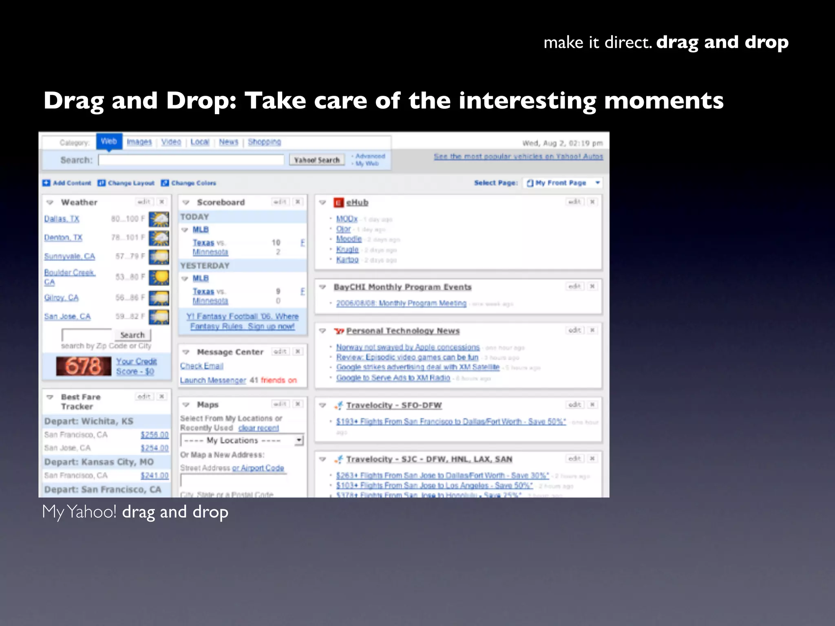Collapse the Weather module

tap(50, 203)
